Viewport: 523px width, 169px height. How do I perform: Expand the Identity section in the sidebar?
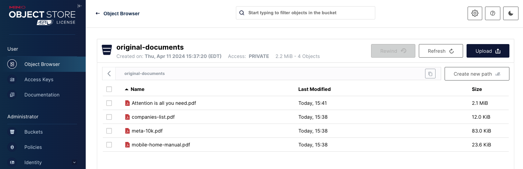[x=74, y=162]
